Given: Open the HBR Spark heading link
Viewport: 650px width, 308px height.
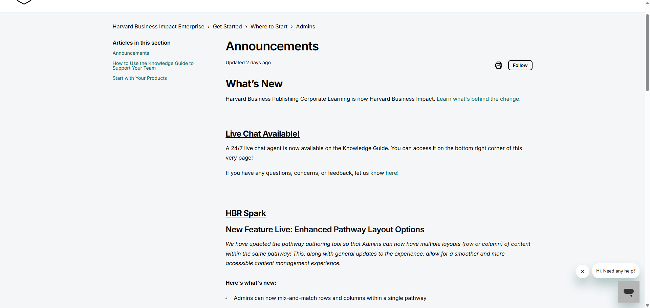Looking at the screenshot, I should [x=245, y=213].
